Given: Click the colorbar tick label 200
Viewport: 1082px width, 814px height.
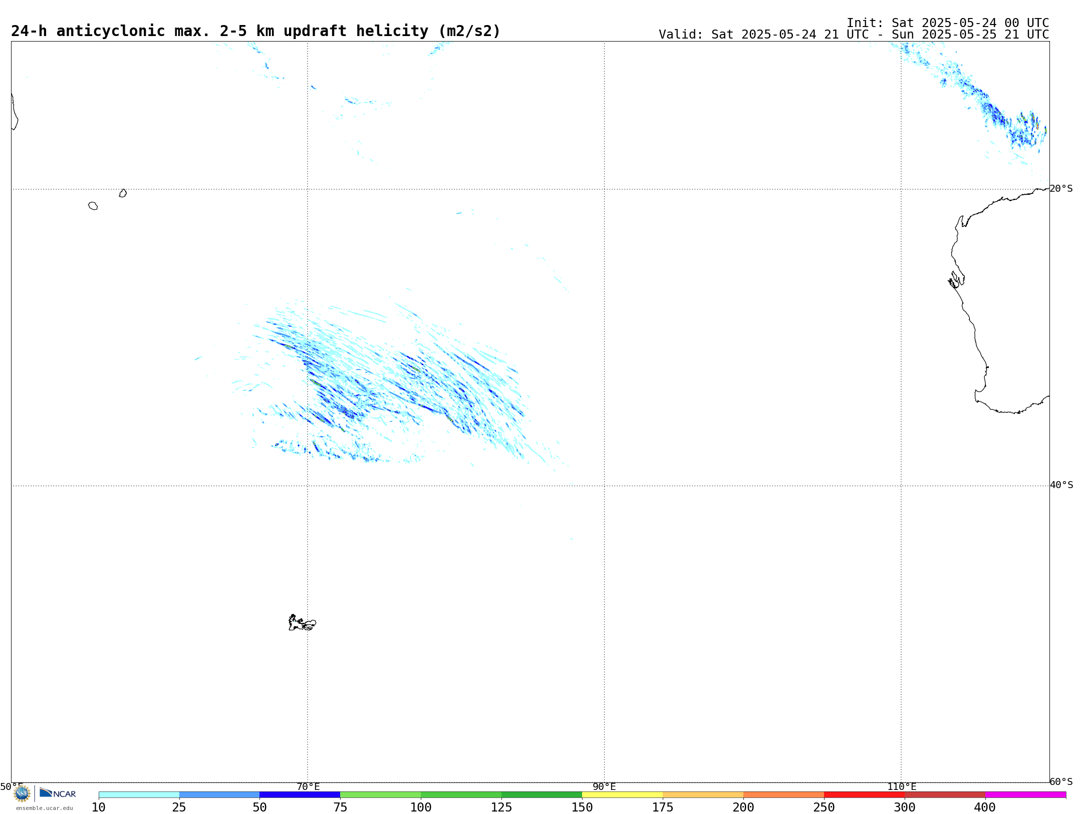Looking at the screenshot, I should click(x=744, y=807).
